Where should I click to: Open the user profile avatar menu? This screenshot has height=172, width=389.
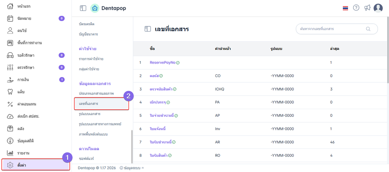tap(378, 8)
